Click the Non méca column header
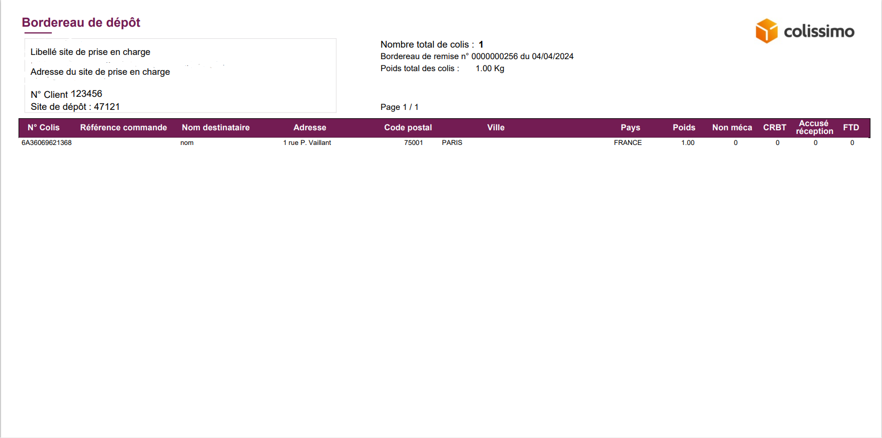Screen dimensions: 882x438 pyautogui.click(x=732, y=128)
